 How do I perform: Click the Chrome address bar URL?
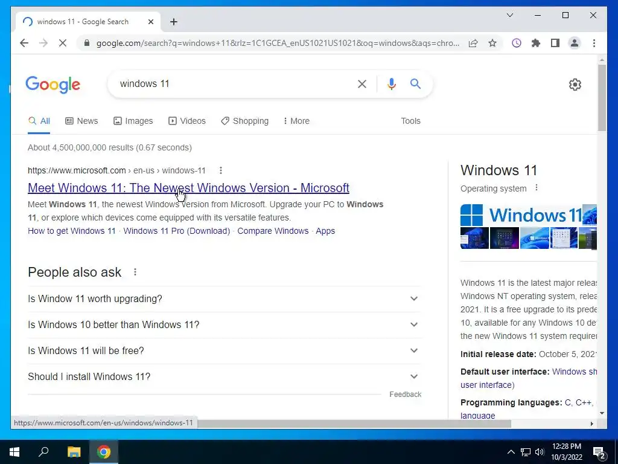point(278,43)
